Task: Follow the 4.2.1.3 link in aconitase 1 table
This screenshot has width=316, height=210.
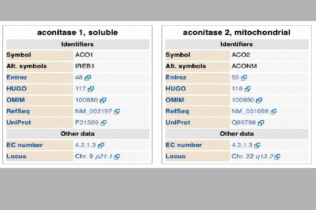Action: [85, 145]
